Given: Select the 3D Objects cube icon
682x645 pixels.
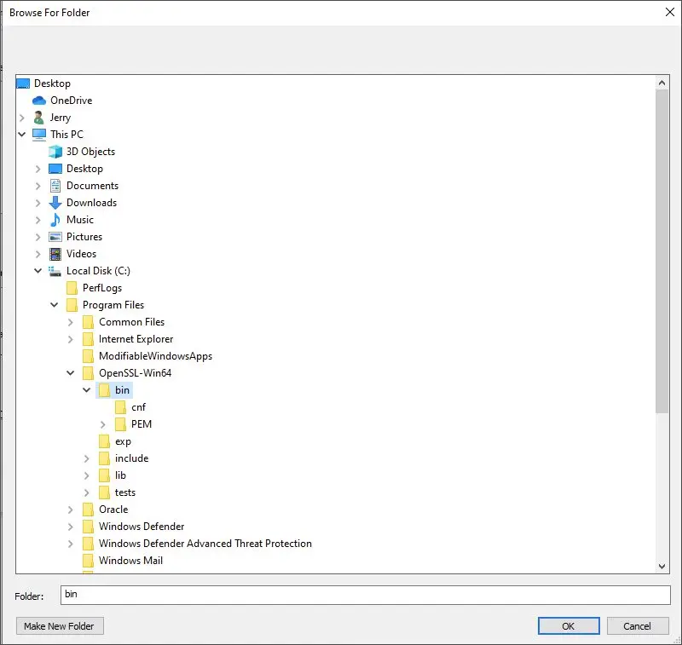Looking at the screenshot, I should (x=55, y=152).
